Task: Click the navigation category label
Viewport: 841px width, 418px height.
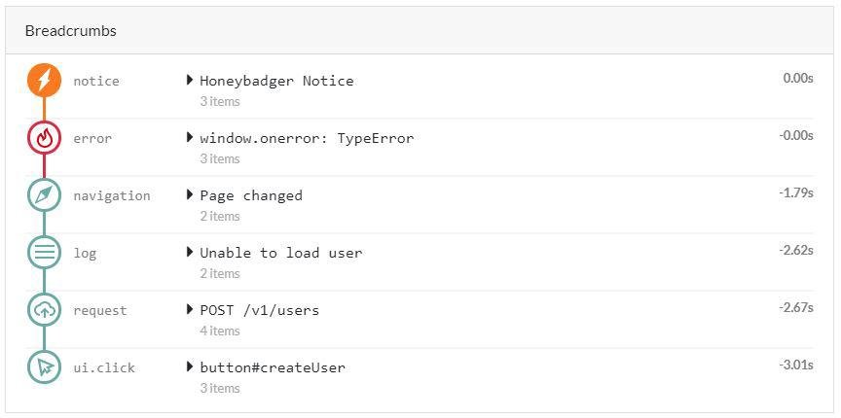Action: [112, 196]
